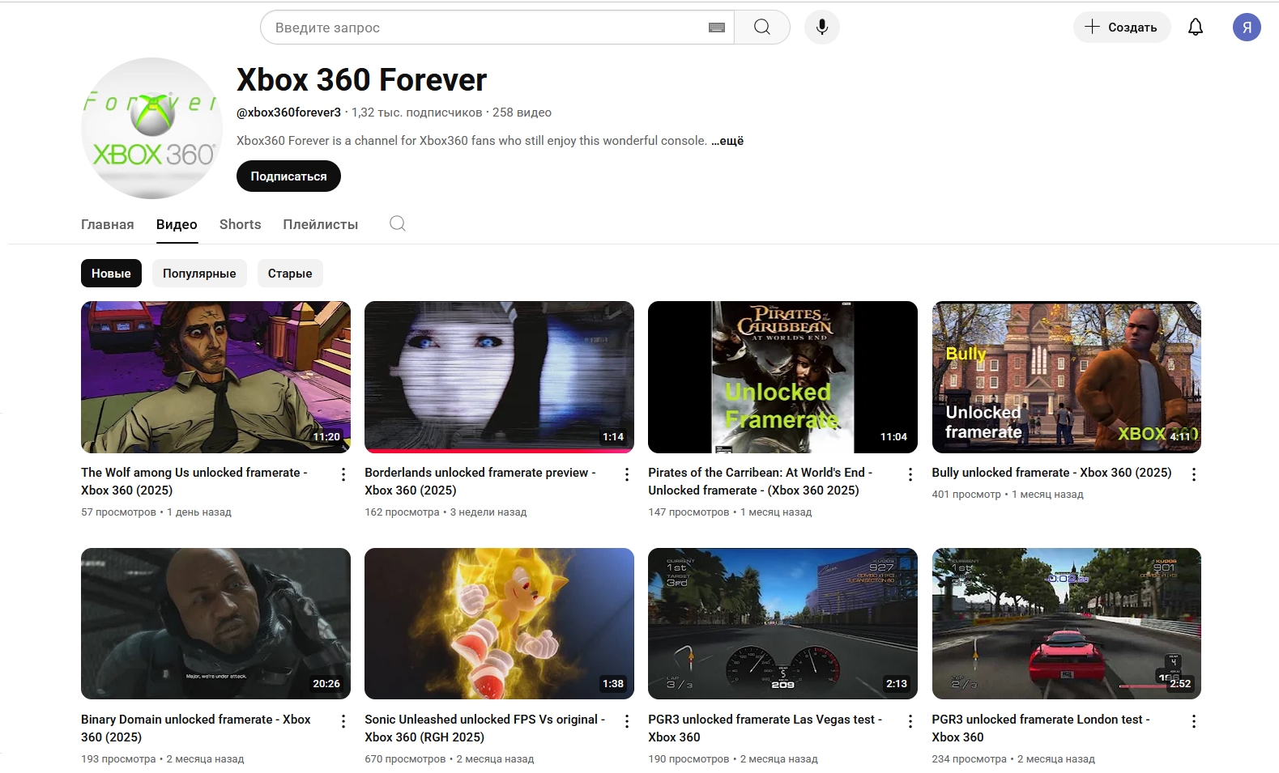The image size is (1279, 773).
Task: Click the Создать create button
Action: 1122,28
